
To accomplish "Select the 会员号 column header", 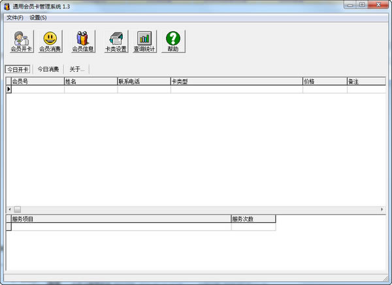I will 38,81.
